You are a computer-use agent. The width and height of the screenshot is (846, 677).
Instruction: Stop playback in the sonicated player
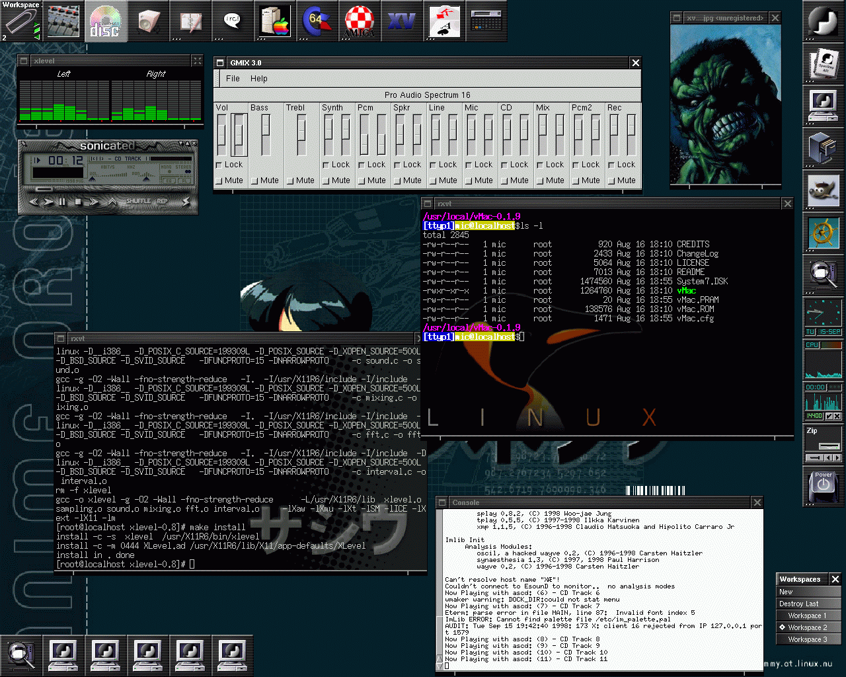(x=78, y=202)
